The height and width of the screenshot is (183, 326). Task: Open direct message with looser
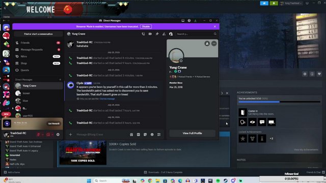click(38, 93)
